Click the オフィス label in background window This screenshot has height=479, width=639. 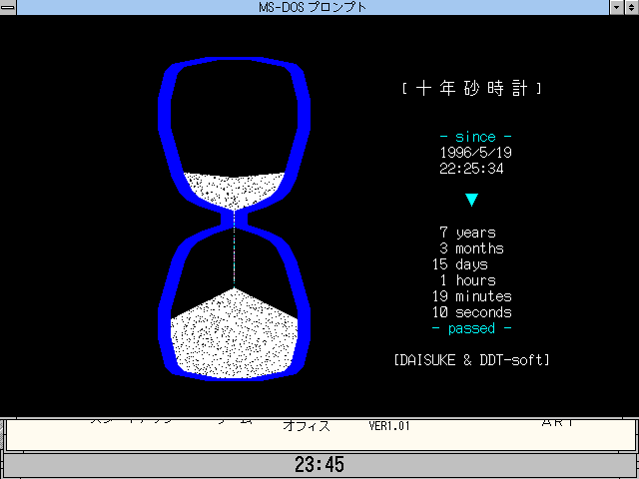click(307, 426)
